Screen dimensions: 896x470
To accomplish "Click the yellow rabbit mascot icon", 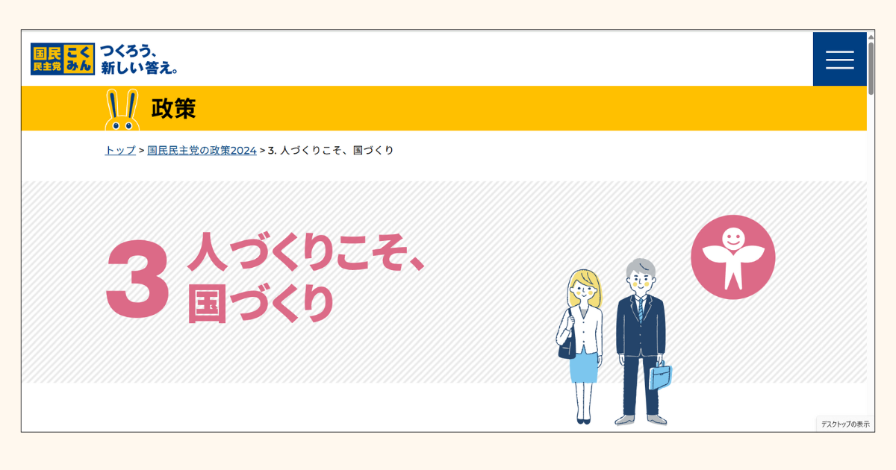I will pos(122,110).
